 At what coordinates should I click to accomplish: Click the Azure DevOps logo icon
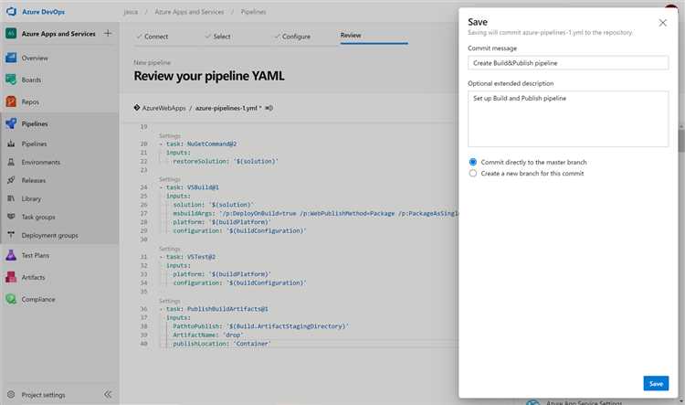(11, 11)
